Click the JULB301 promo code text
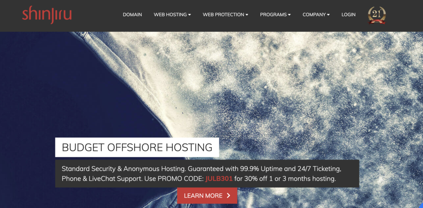The height and width of the screenshot is (208, 423). (219, 179)
